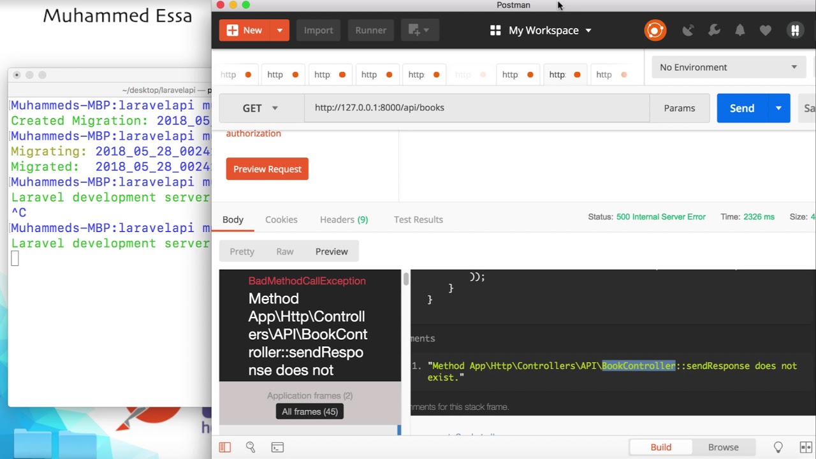
Task: Click the BadMethodCallException heading
Action: pyautogui.click(x=307, y=280)
